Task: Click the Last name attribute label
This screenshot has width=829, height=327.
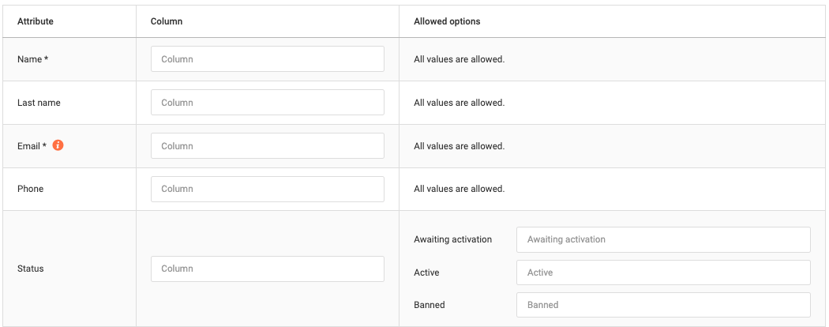Action: point(39,103)
